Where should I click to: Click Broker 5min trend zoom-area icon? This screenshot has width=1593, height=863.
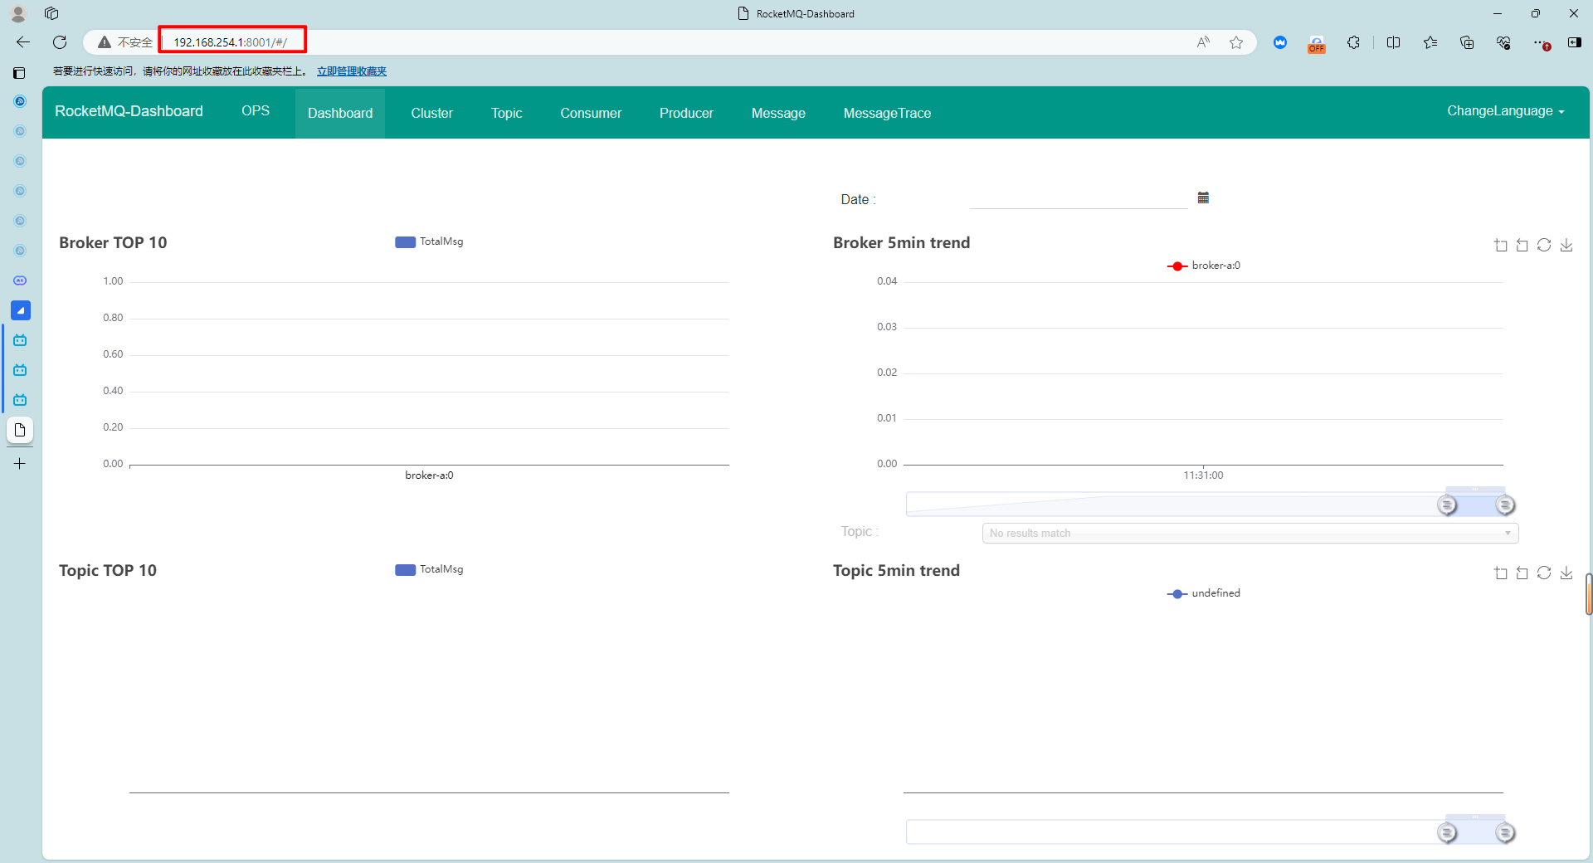(1501, 245)
